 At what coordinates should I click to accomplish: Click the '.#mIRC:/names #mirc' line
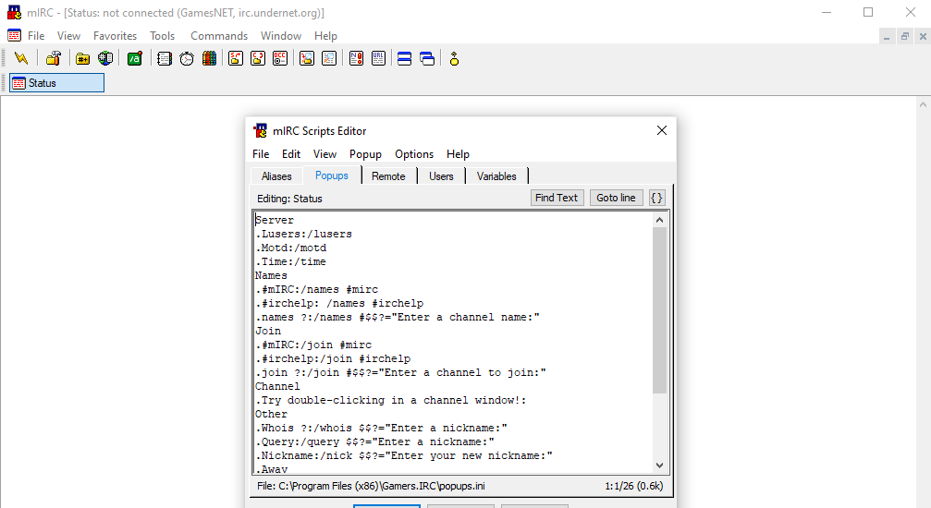pos(317,289)
